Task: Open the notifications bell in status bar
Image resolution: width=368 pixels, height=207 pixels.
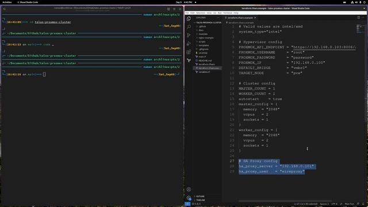Action: (363, 204)
